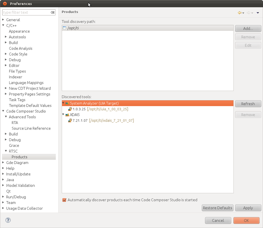
Task: Open the back history dropdown arrow
Action: click(x=243, y=13)
